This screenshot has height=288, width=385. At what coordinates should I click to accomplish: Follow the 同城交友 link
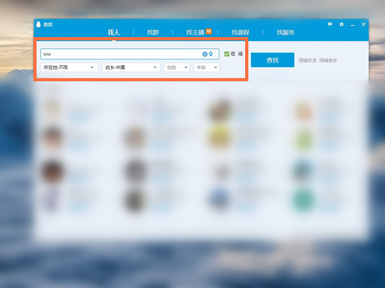point(306,60)
